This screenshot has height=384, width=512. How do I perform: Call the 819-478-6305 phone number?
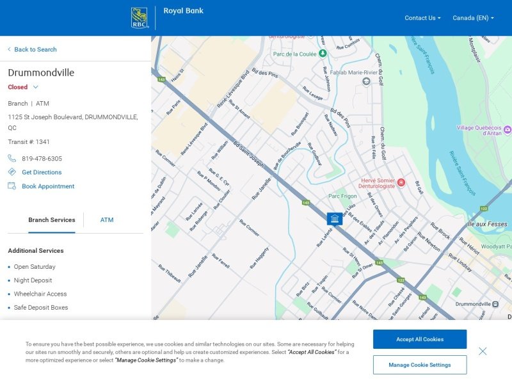pyautogui.click(x=42, y=159)
